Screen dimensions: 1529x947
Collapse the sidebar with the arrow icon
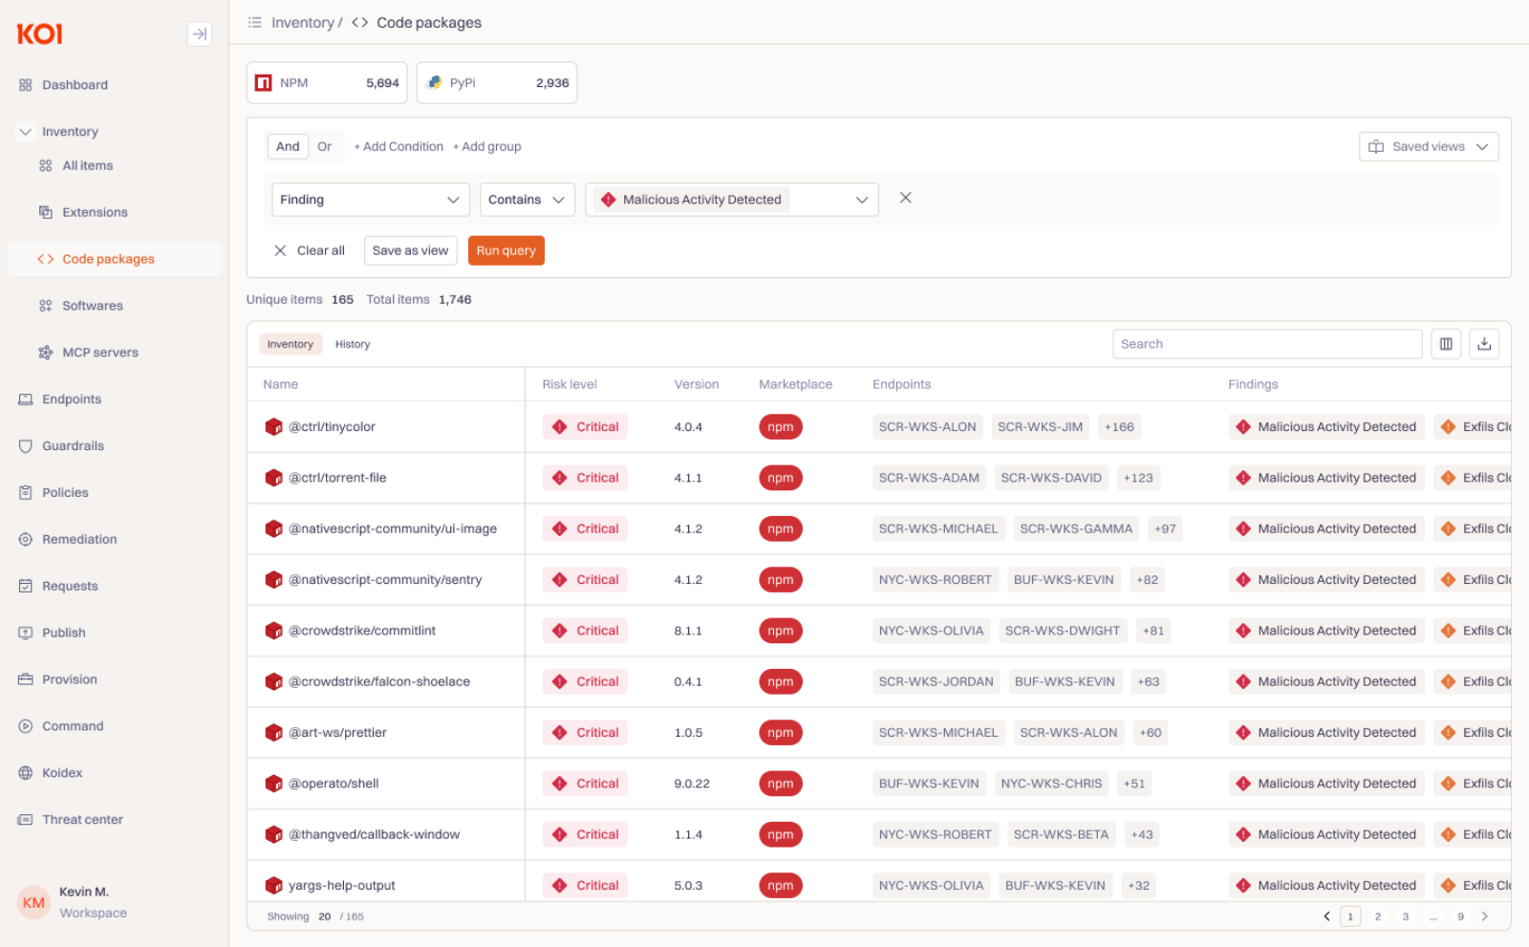tap(199, 34)
